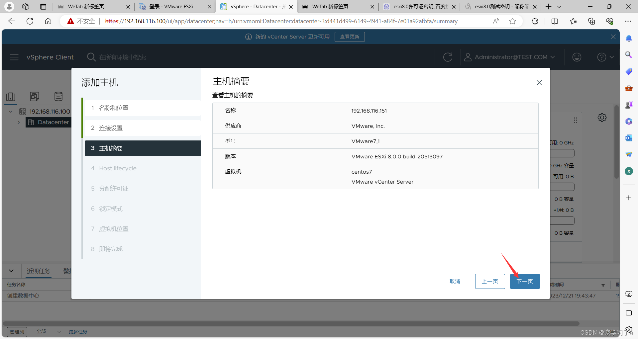Go to step 1 名称和位置
The height and width of the screenshot is (339, 638).
(143, 108)
